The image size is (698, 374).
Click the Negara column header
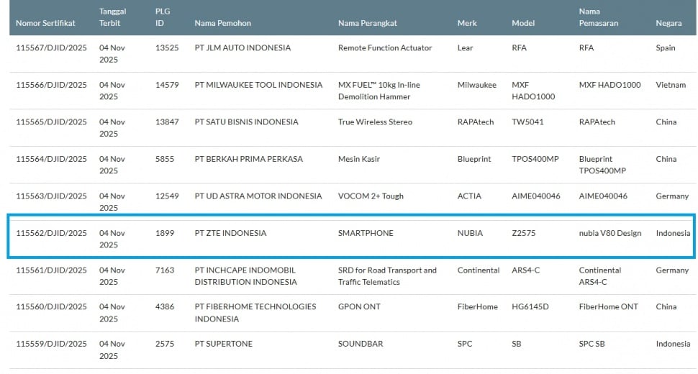click(x=668, y=23)
